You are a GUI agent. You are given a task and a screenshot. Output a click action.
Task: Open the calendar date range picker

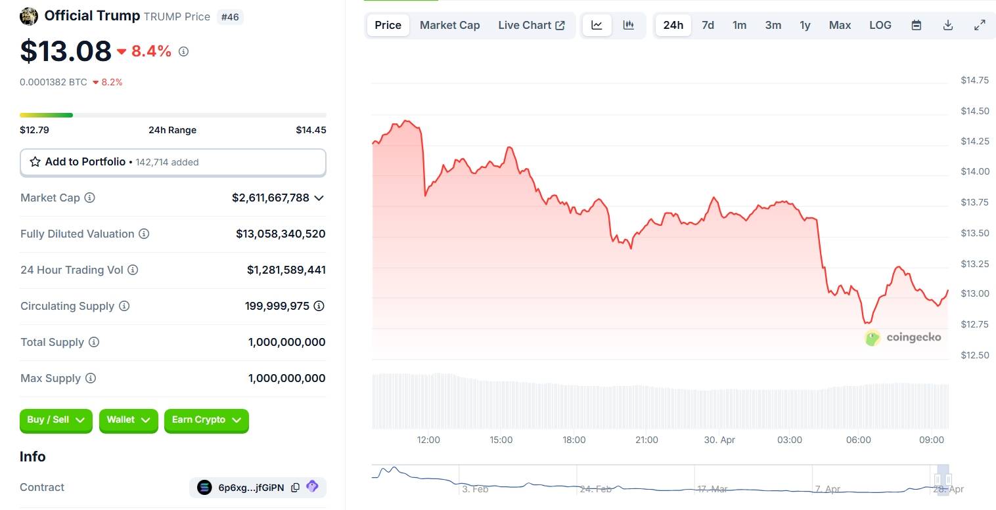pos(917,25)
